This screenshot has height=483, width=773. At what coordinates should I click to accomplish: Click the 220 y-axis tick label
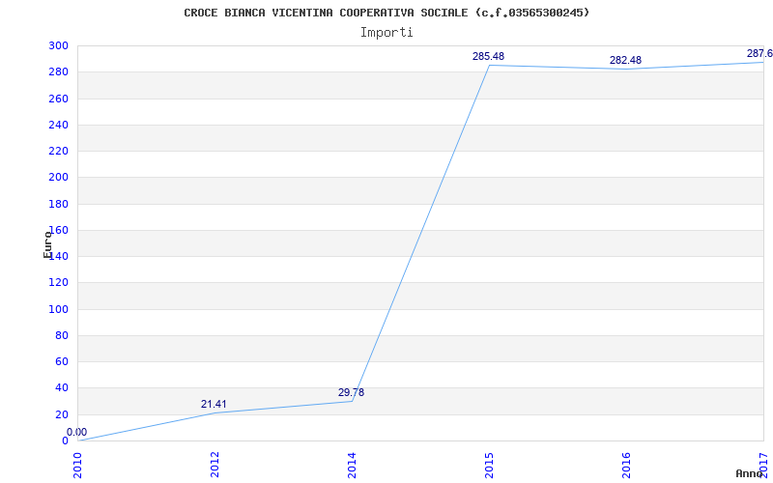[58, 152]
